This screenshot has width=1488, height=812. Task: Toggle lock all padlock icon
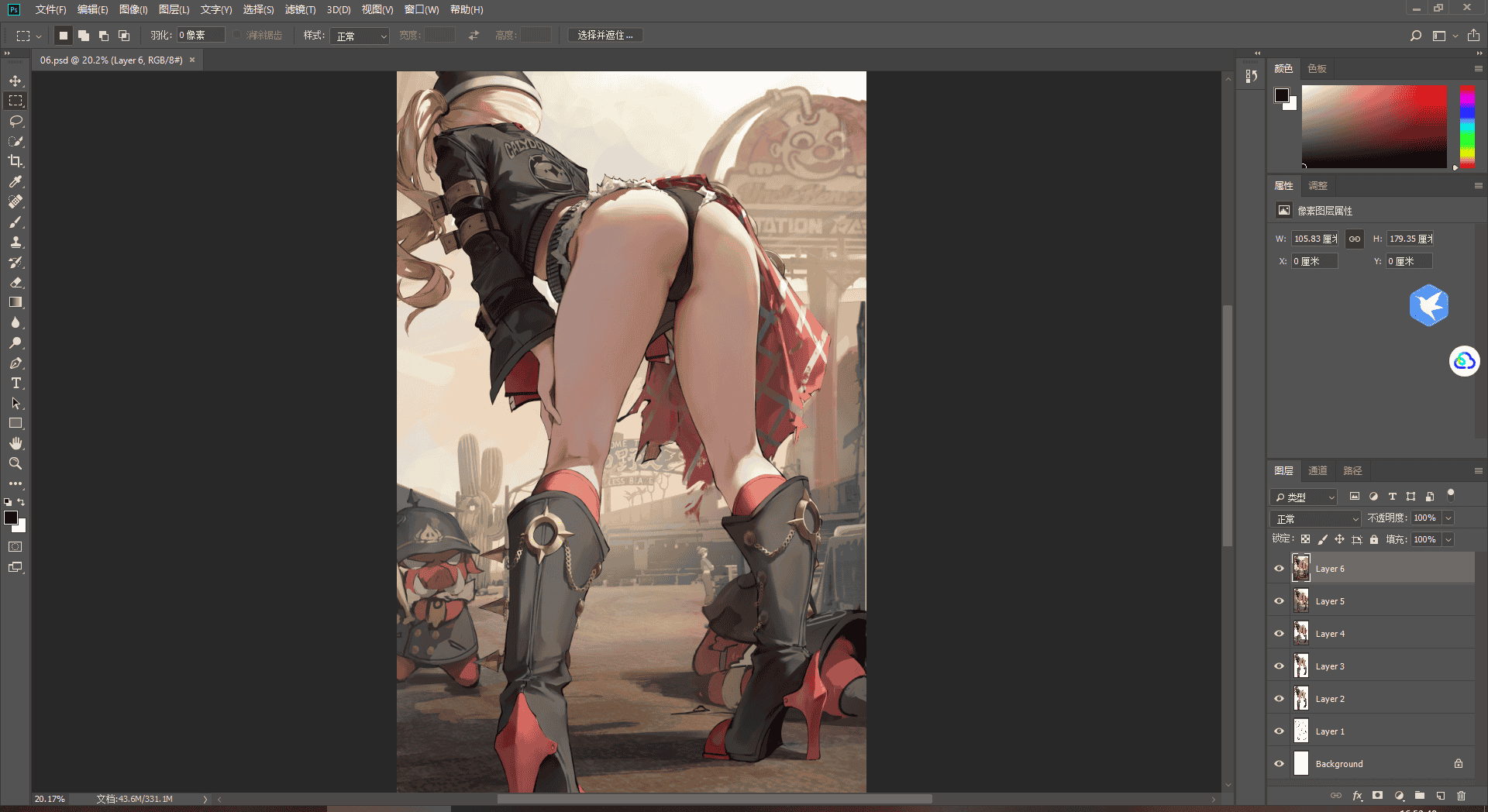click(x=1374, y=539)
